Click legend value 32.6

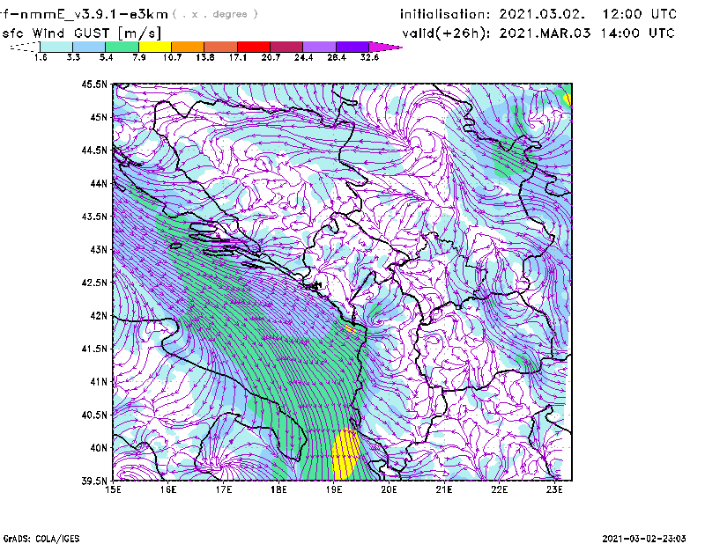pyautogui.click(x=369, y=57)
